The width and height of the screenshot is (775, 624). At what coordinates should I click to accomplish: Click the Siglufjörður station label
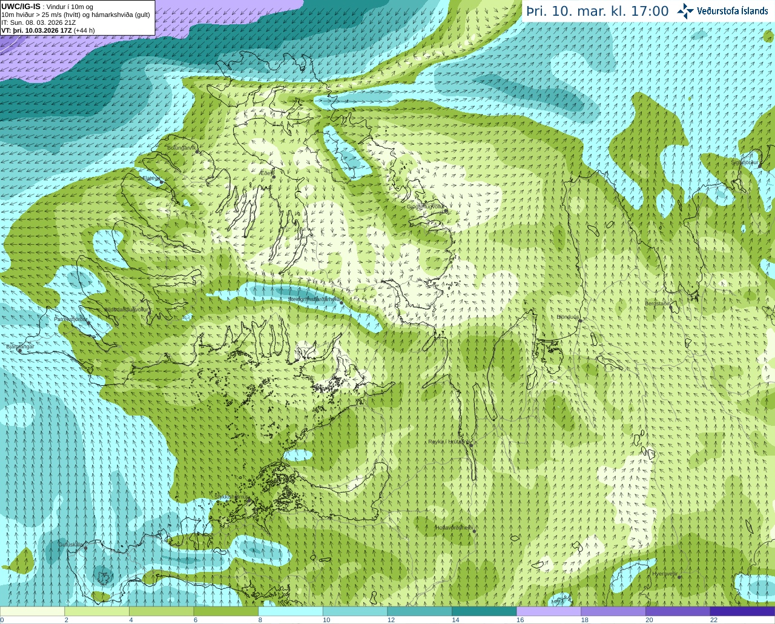coord(745,162)
